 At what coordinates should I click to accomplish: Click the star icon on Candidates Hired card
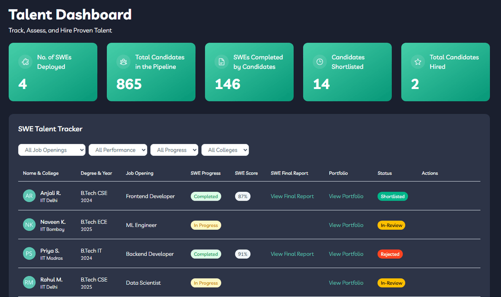point(417,62)
